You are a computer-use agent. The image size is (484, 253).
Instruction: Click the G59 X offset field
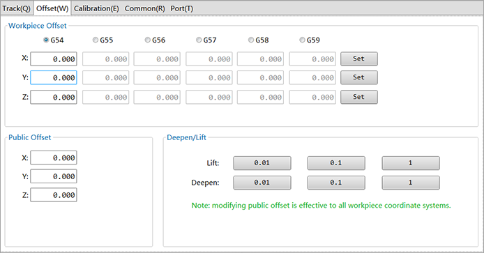(x=312, y=59)
